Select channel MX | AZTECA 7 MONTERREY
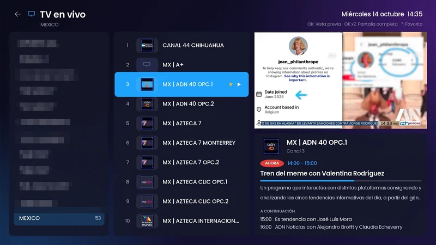 point(181,143)
